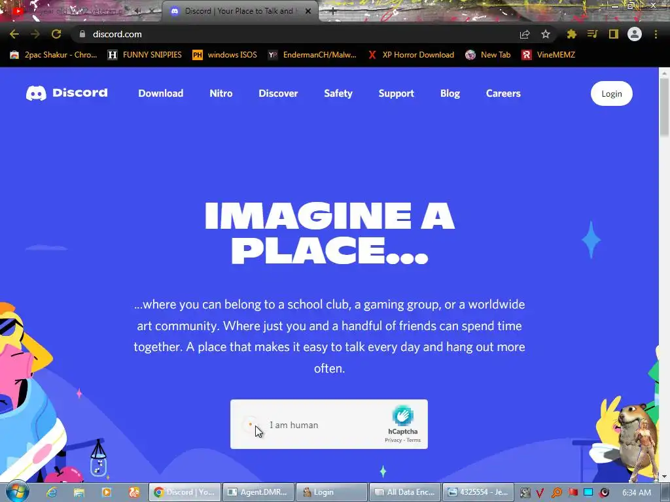
Task: Open the 2pac Shakur bookmark
Action: pyautogui.click(x=54, y=55)
